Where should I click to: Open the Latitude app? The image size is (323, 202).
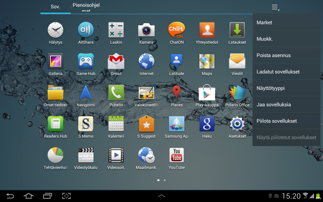tap(177, 65)
